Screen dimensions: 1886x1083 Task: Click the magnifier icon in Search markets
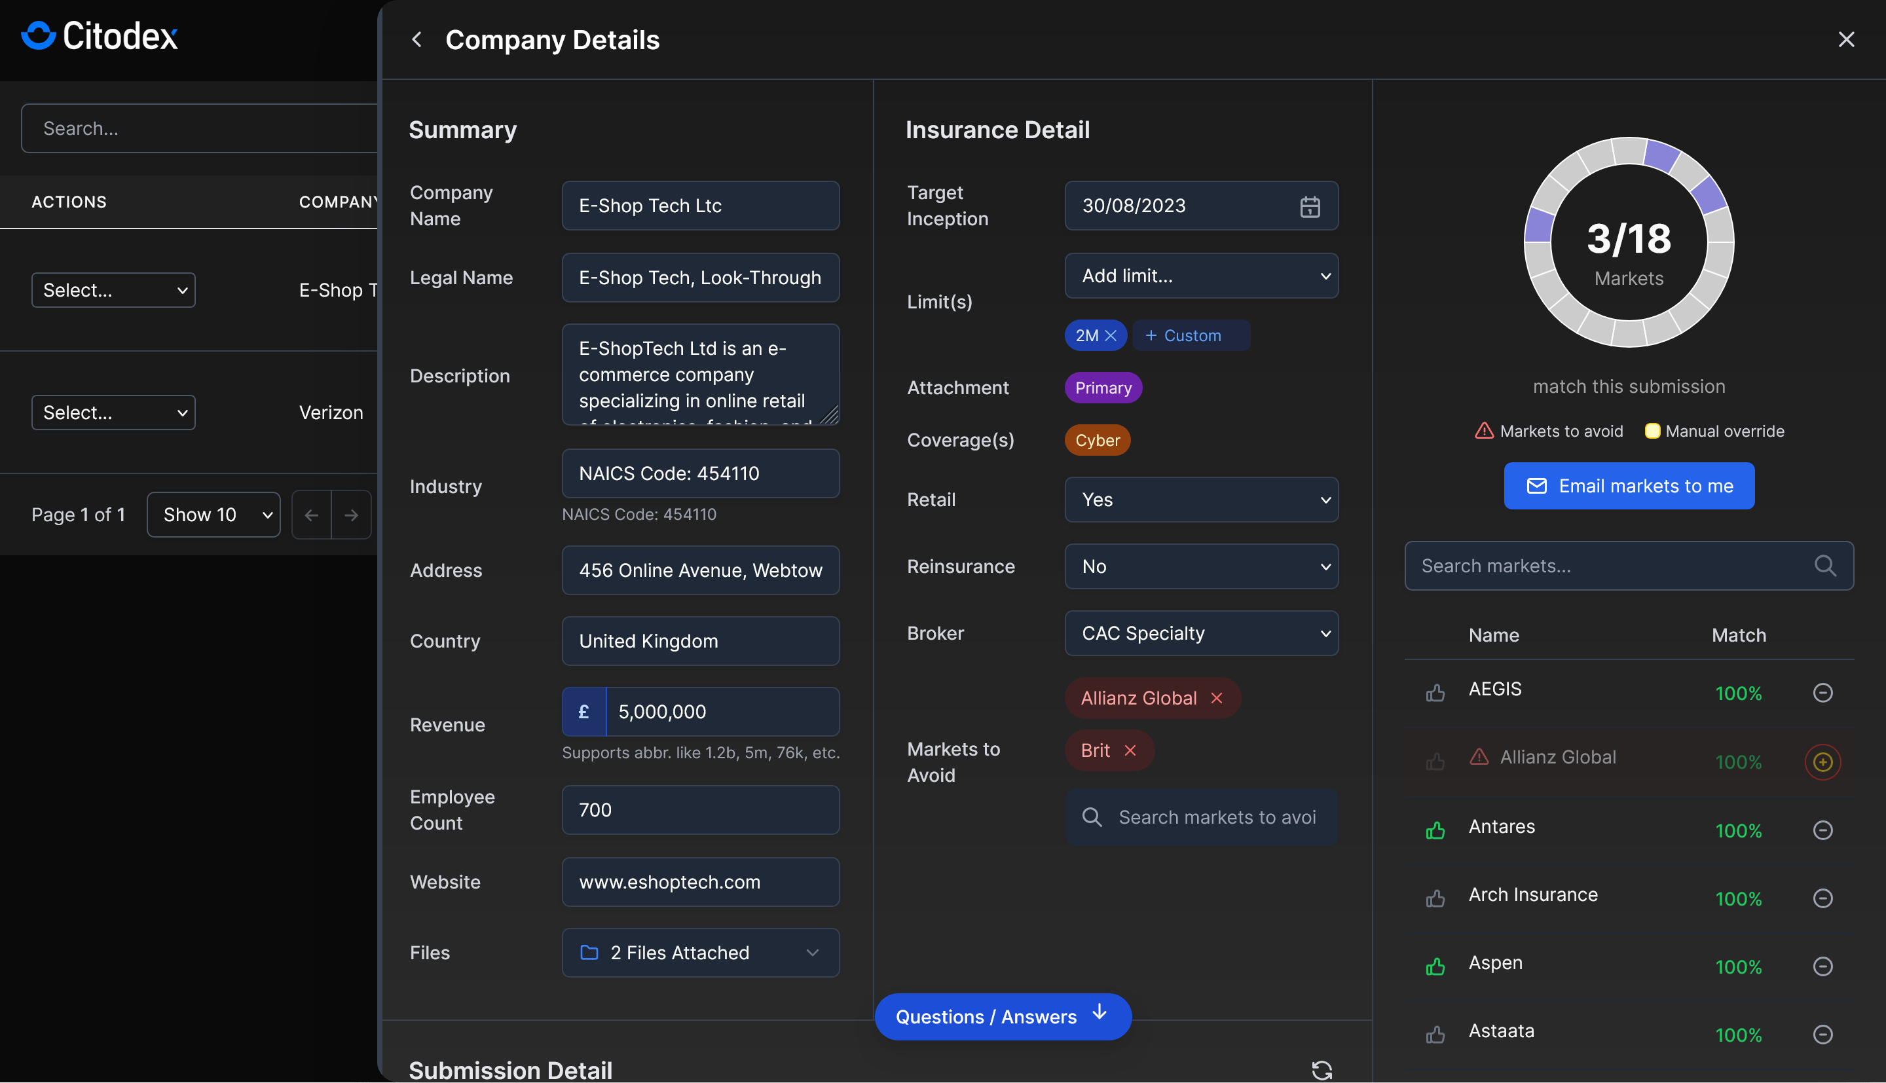1824,565
